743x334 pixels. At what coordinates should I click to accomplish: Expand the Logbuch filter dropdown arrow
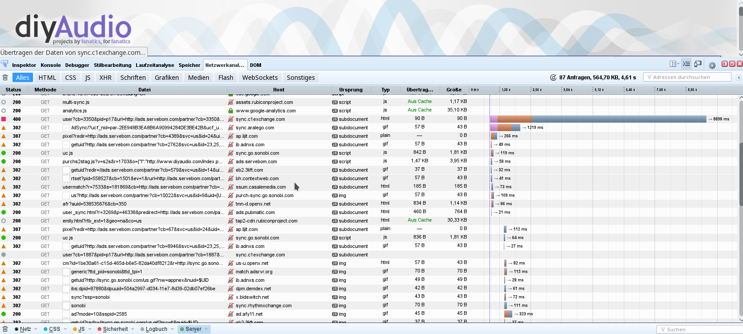click(172, 329)
